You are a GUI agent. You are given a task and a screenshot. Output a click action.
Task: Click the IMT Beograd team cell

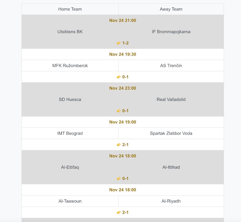70,133
